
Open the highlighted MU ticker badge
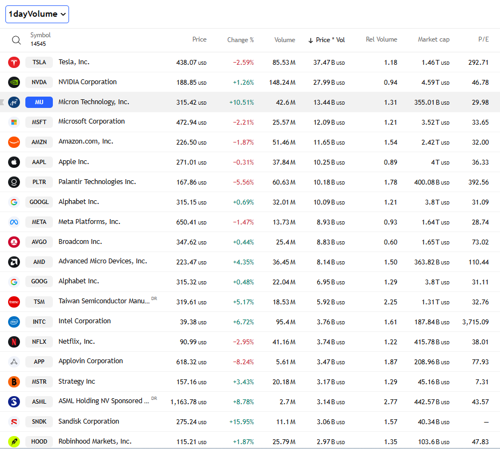(39, 102)
